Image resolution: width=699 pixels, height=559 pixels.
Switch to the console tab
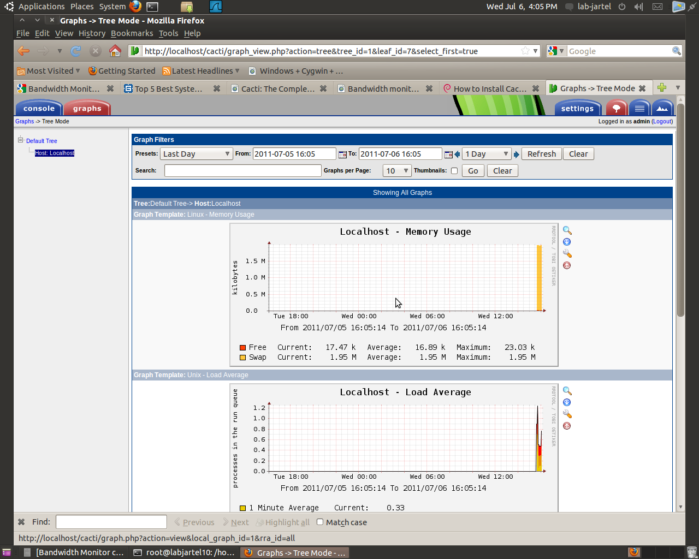point(38,108)
